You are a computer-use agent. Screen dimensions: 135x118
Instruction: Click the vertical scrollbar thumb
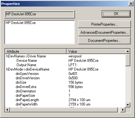pos(128,60)
